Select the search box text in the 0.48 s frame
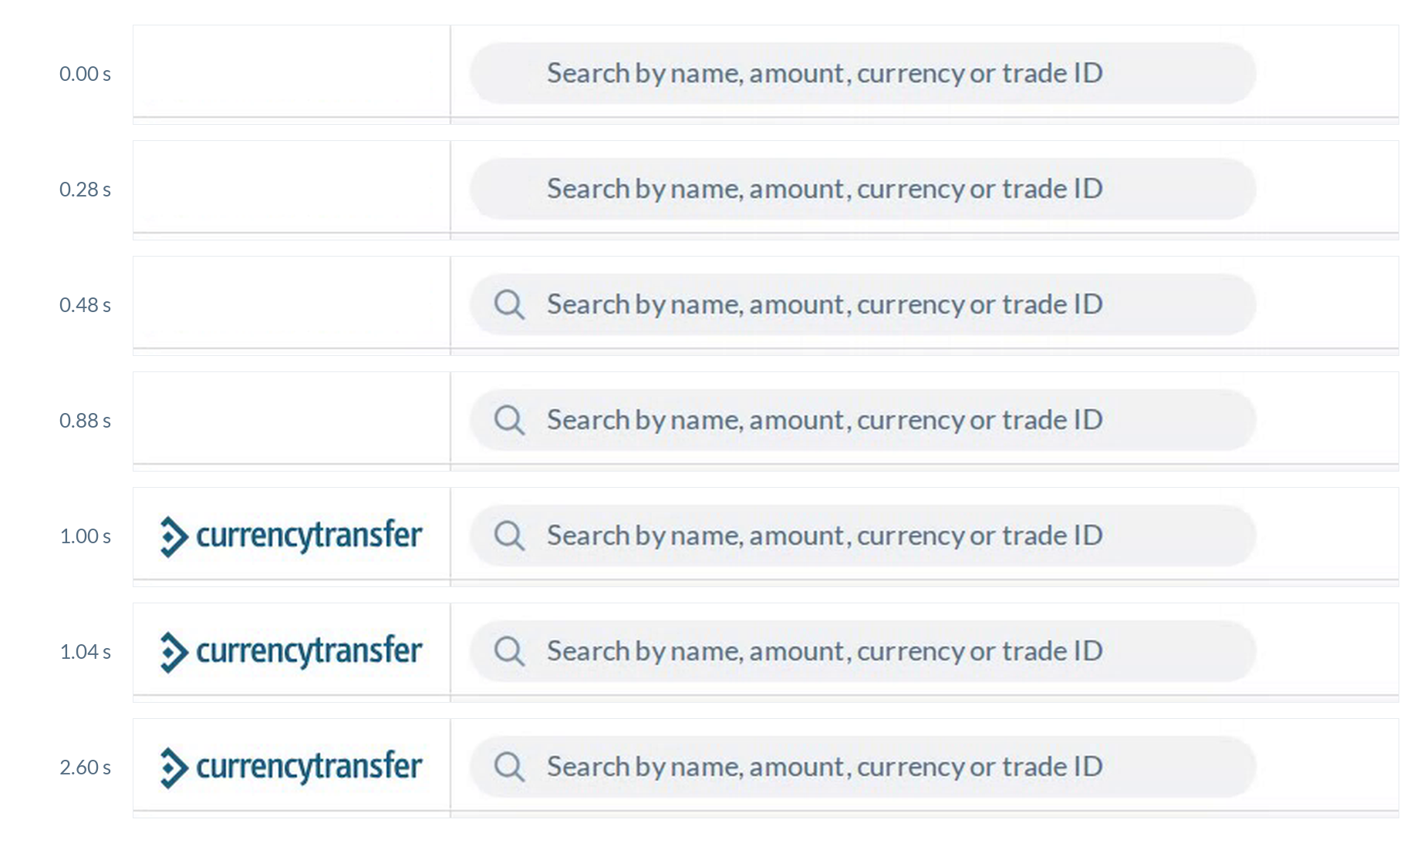 click(x=825, y=304)
